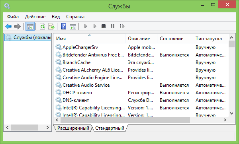The height and width of the screenshot is (144, 239).
Task: Click Выполняется status of DNS-клиент
Action: click(x=174, y=100)
